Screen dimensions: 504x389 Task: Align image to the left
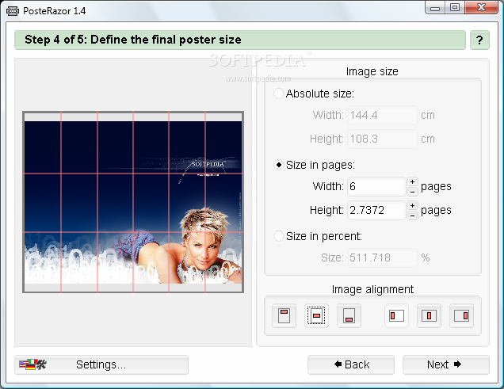pos(396,316)
